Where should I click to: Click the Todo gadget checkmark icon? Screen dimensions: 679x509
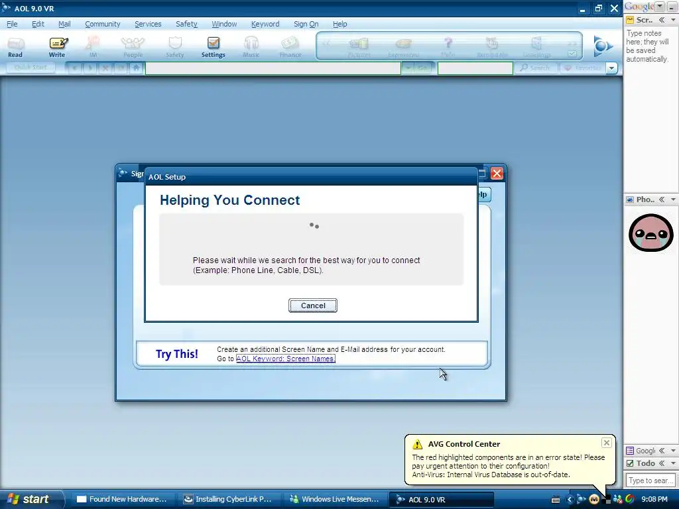[x=630, y=463]
